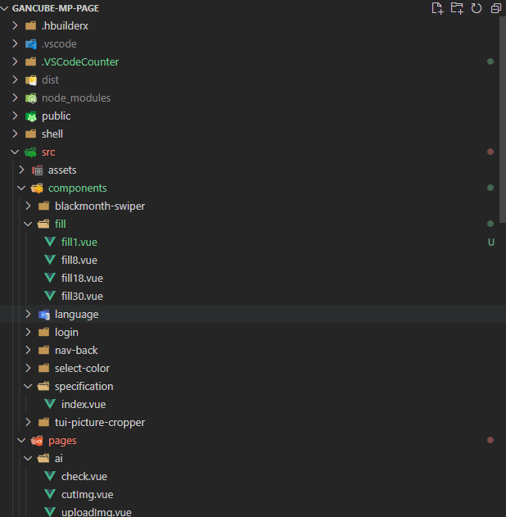Viewport: 506px width, 517px height.
Task: Open the cutImg.vue file
Action: (88, 495)
